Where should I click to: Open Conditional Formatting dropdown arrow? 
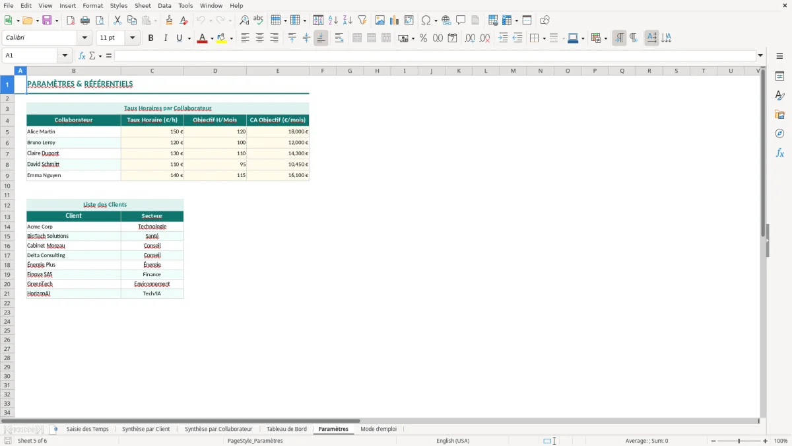pyautogui.click(x=605, y=38)
